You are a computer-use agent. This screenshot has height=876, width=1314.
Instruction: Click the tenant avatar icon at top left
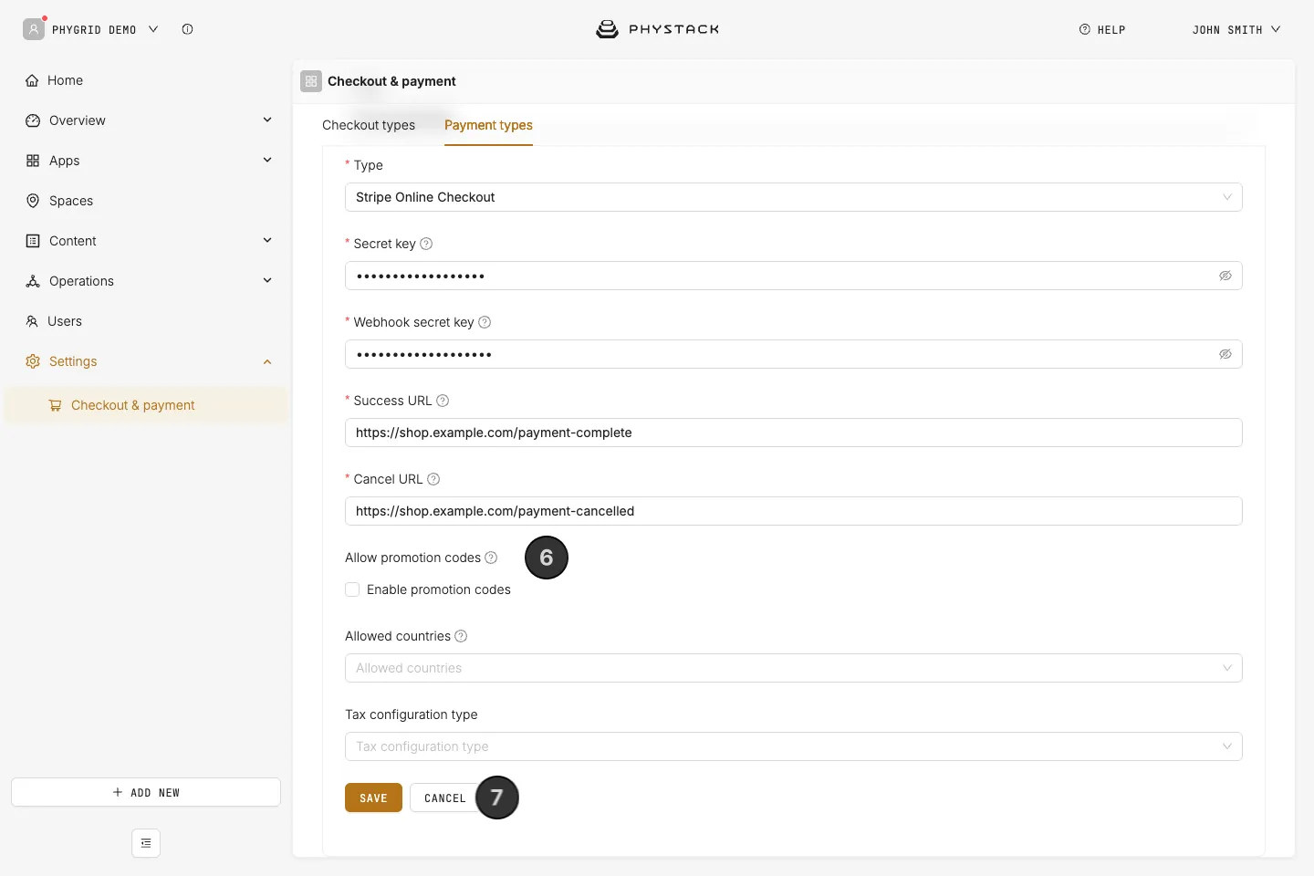(x=34, y=29)
